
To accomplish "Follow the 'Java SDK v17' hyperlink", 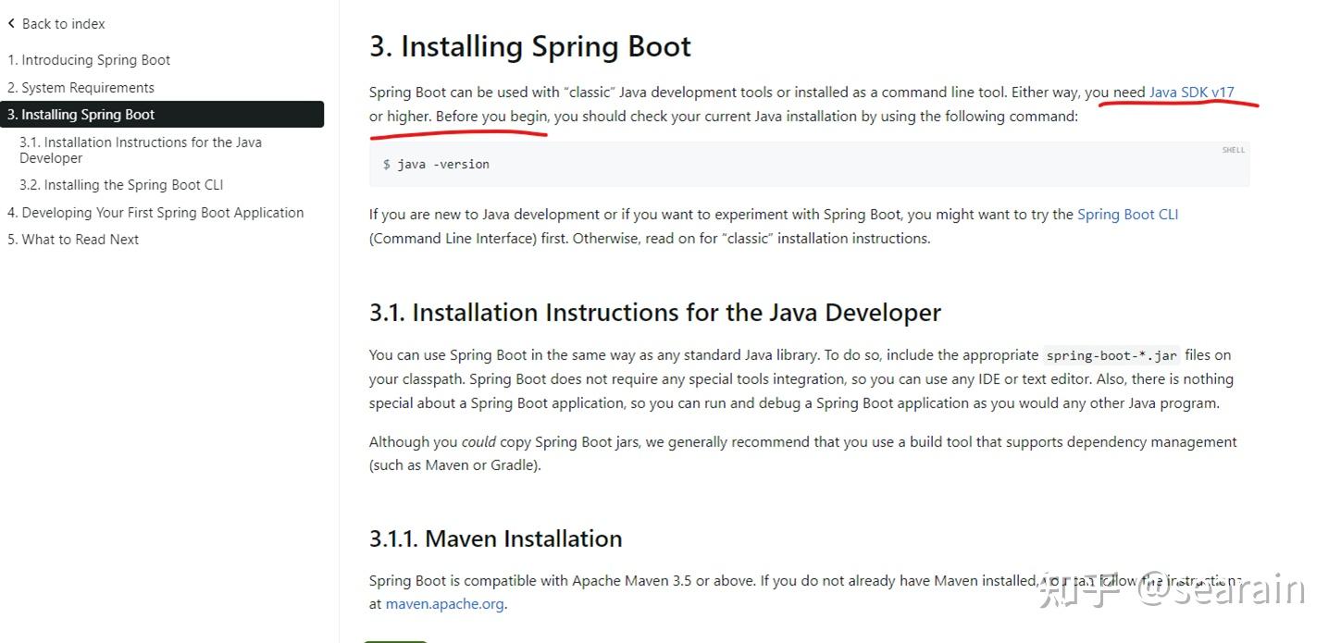I will [1190, 92].
